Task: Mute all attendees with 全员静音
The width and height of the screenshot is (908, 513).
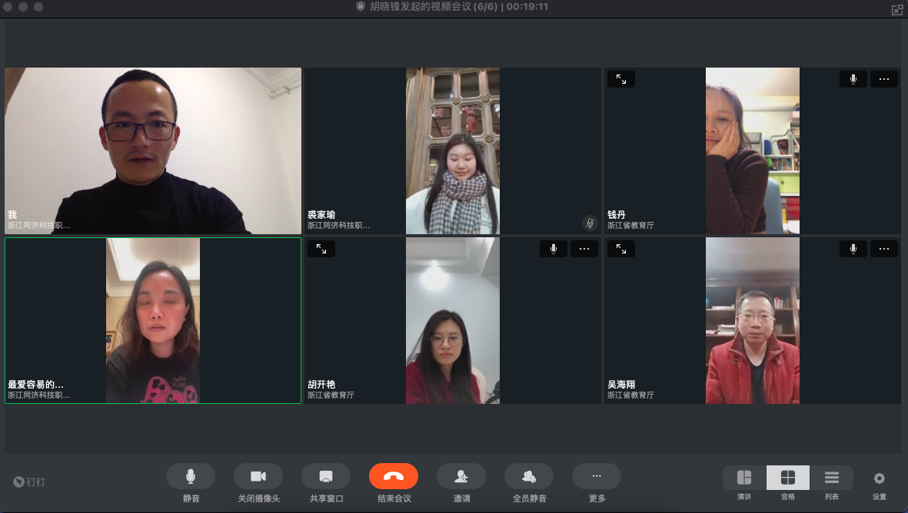Action: pyautogui.click(x=529, y=477)
